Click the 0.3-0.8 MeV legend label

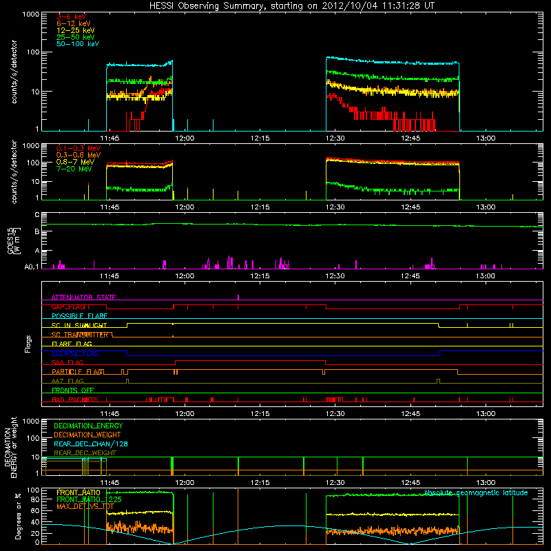pos(79,155)
